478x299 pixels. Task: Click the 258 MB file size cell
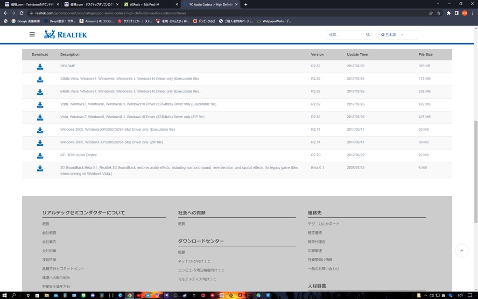[424, 91]
